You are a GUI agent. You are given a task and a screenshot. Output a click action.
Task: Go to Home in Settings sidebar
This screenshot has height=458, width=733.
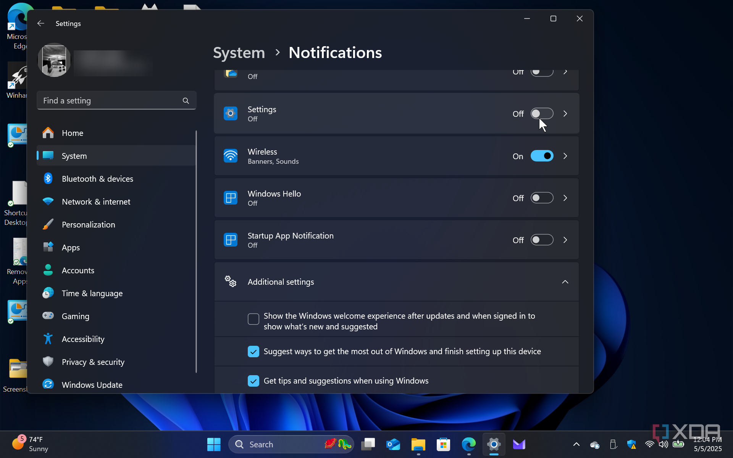116,133
